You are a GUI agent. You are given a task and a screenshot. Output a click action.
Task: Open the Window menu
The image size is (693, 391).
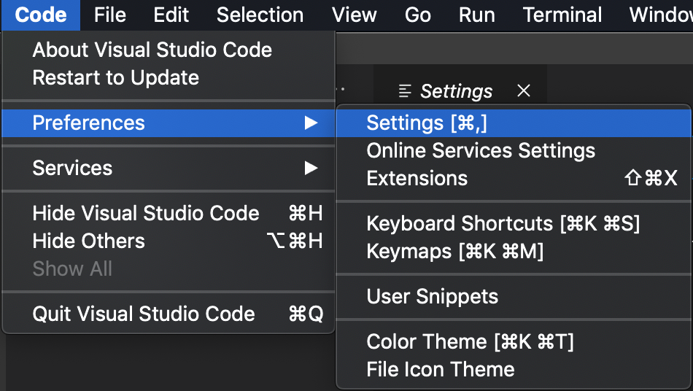[x=661, y=15]
